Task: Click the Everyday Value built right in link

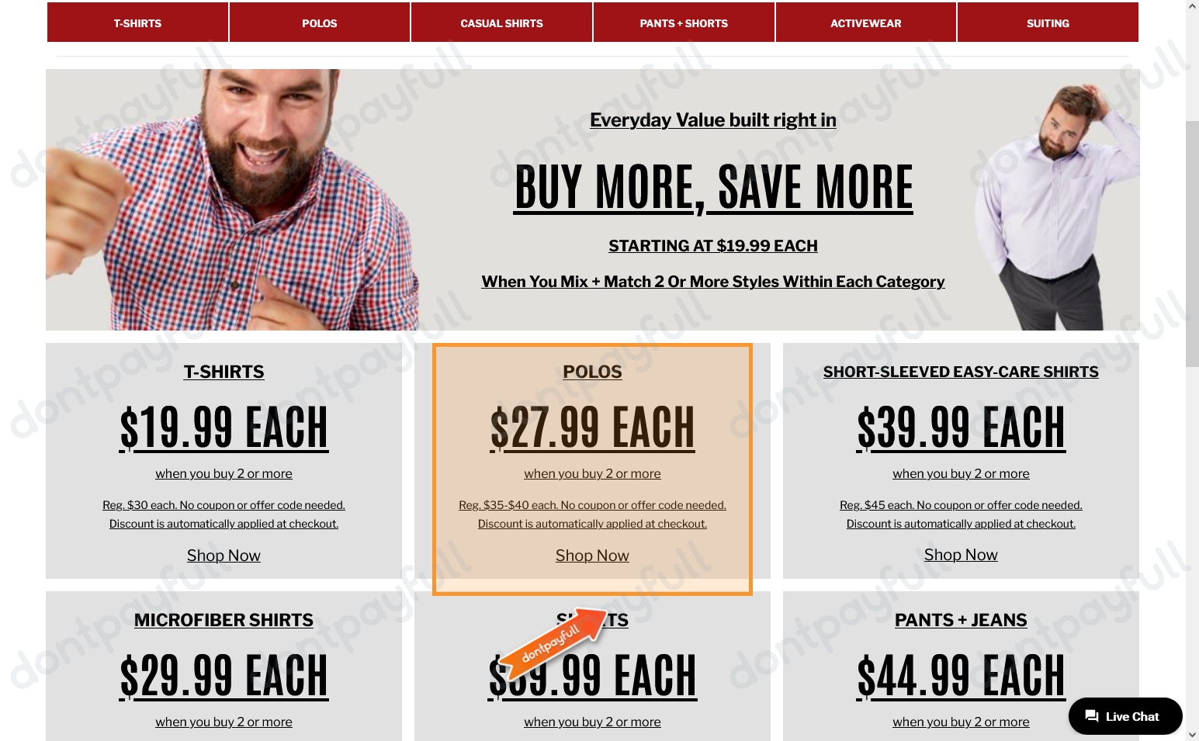Action: [713, 120]
